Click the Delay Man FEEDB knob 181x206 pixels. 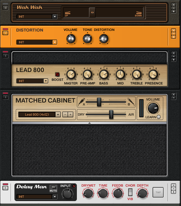click(x=118, y=193)
